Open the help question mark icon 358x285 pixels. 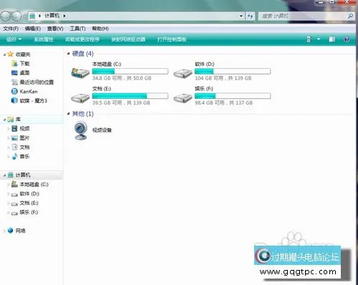tap(347, 39)
